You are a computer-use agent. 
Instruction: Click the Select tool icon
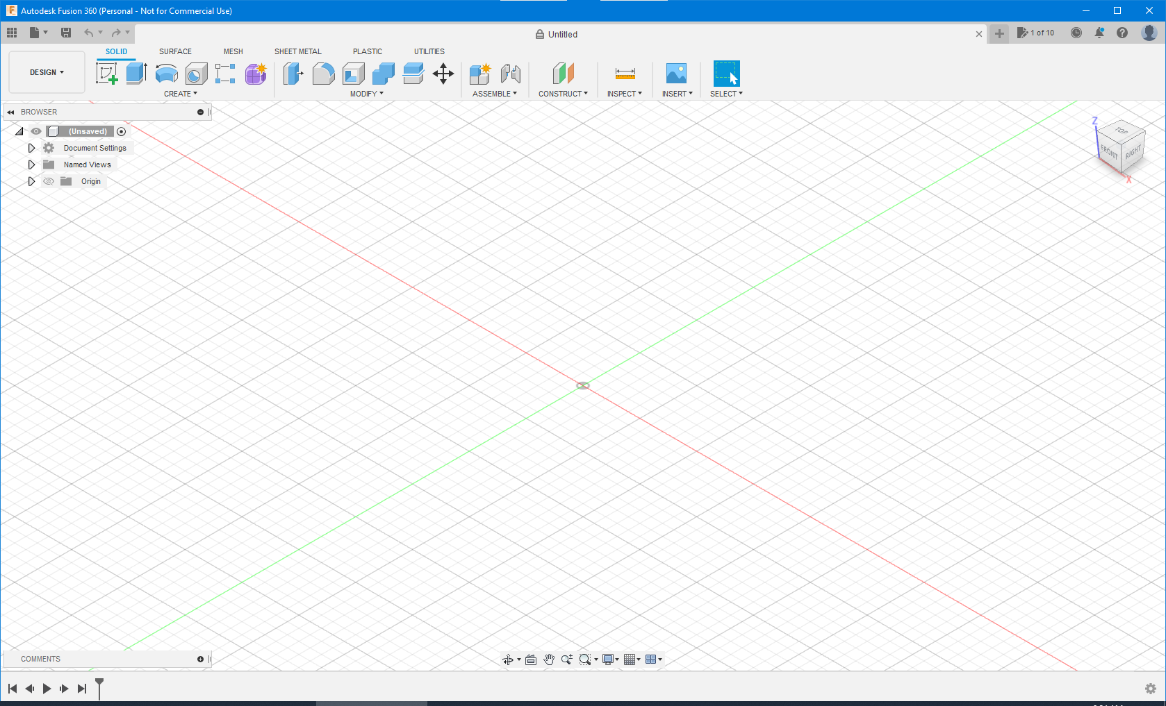[726, 73]
